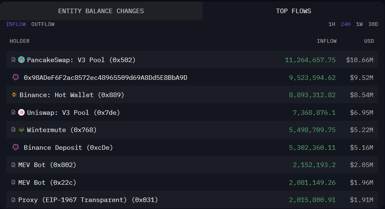Open MEV Bot (0x802) holder
The height and width of the screenshot is (209, 385).
point(47,165)
